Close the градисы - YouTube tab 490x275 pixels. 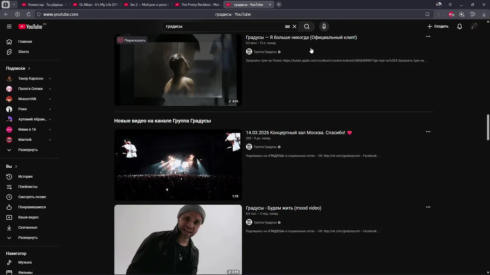point(270,5)
